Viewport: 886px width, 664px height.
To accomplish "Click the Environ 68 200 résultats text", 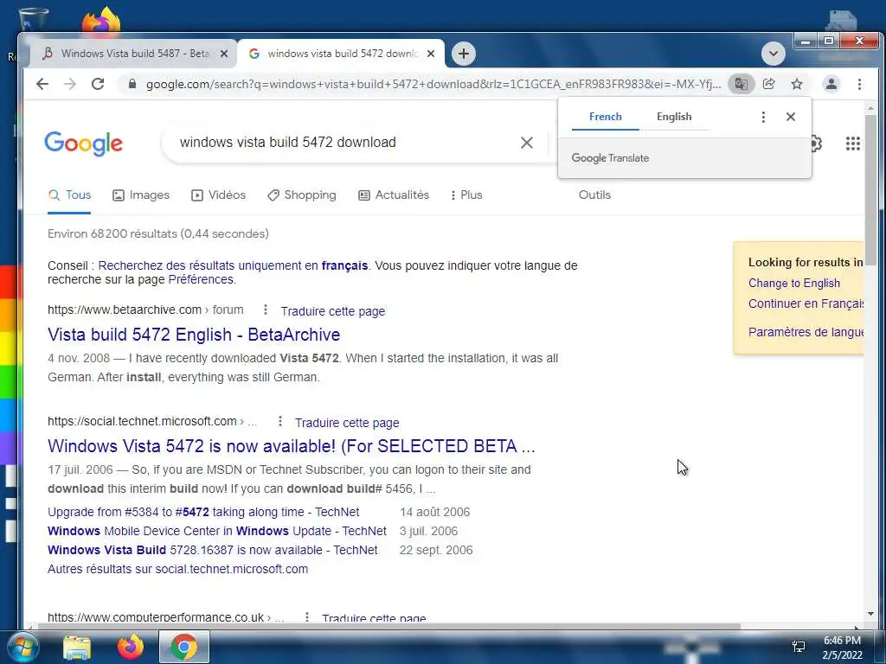I will click(158, 233).
